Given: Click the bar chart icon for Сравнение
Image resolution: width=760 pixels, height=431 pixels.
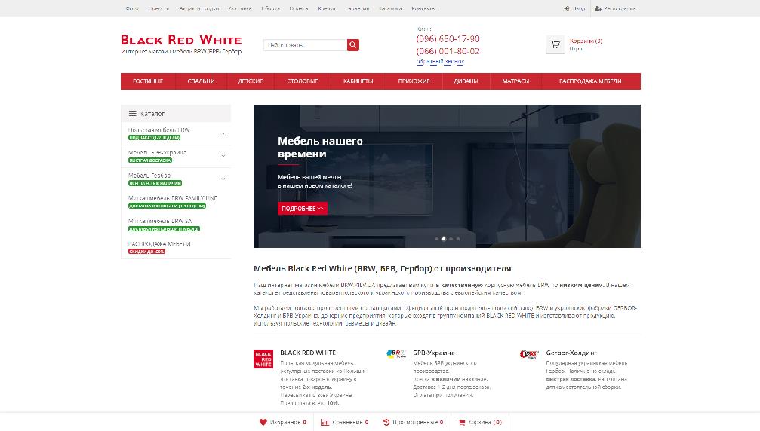Looking at the screenshot, I should pyautogui.click(x=325, y=422).
